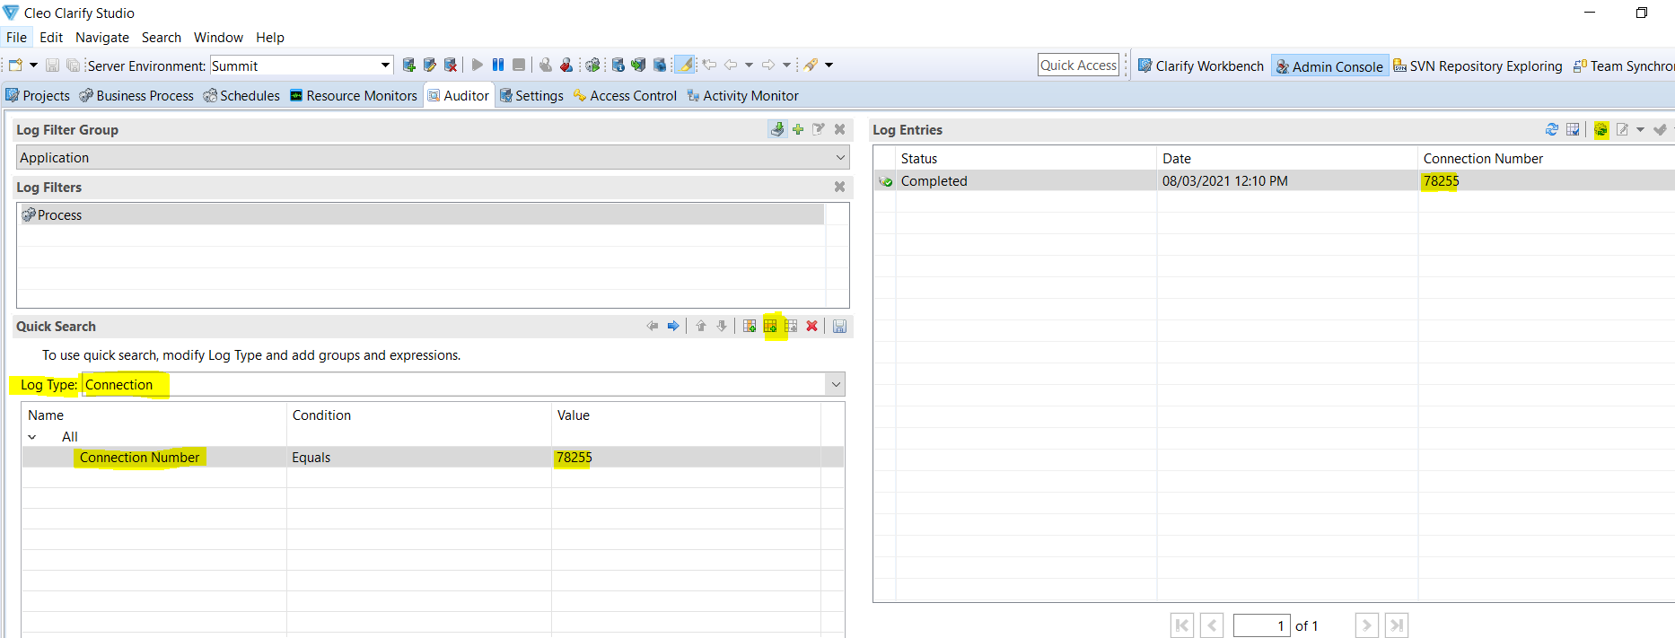
Task: Click the import icon in Log Filter Group header
Action: coord(777,129)
